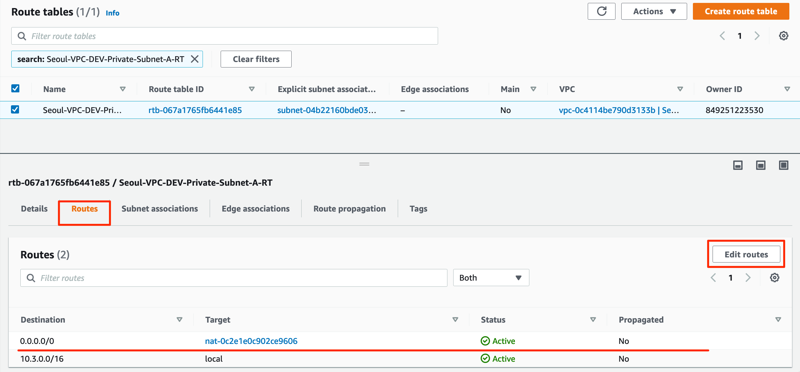Image resolution: width=800 pixels, height=372 pixels.
Task: Open routes panel settings gear icon
Action: tap(775, 278)
